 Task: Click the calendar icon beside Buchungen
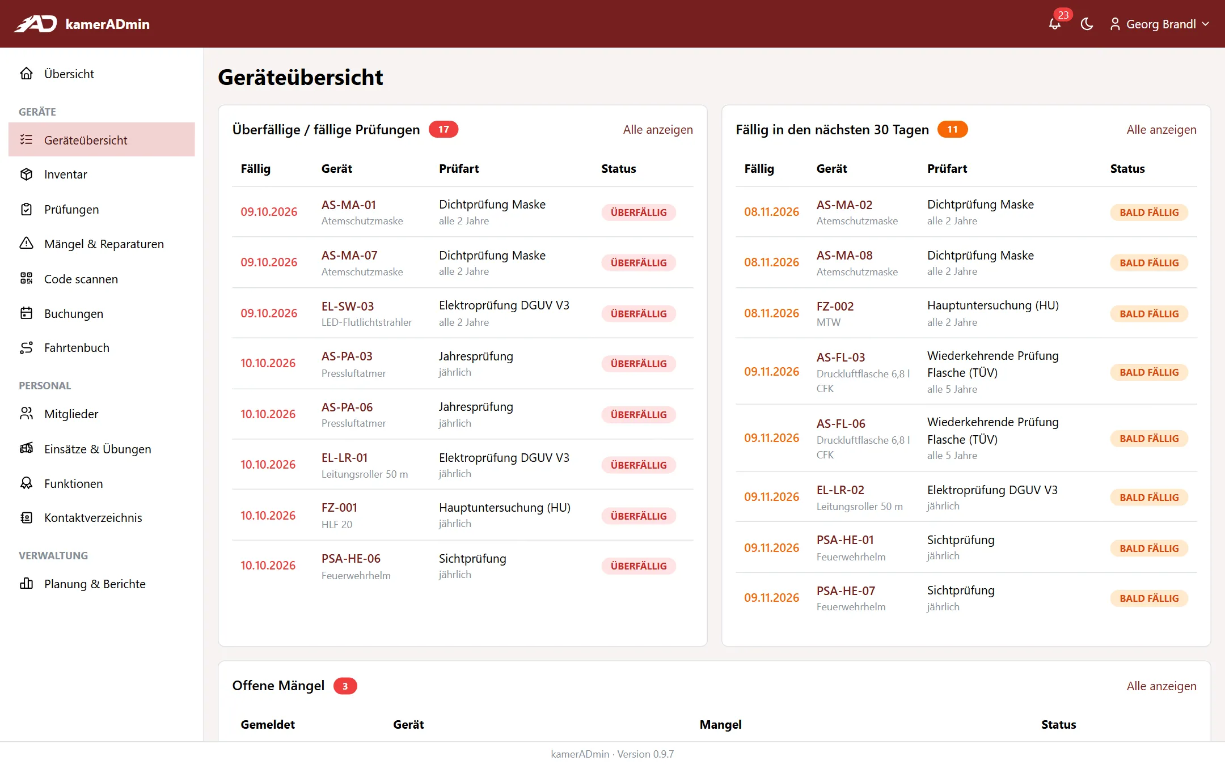pos(27,313)
